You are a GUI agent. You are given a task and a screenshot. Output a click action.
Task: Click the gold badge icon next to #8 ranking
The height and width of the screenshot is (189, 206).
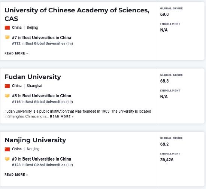point(7,95)
